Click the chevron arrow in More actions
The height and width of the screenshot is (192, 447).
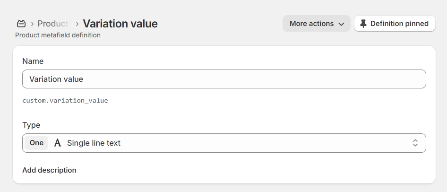(341, 24)
